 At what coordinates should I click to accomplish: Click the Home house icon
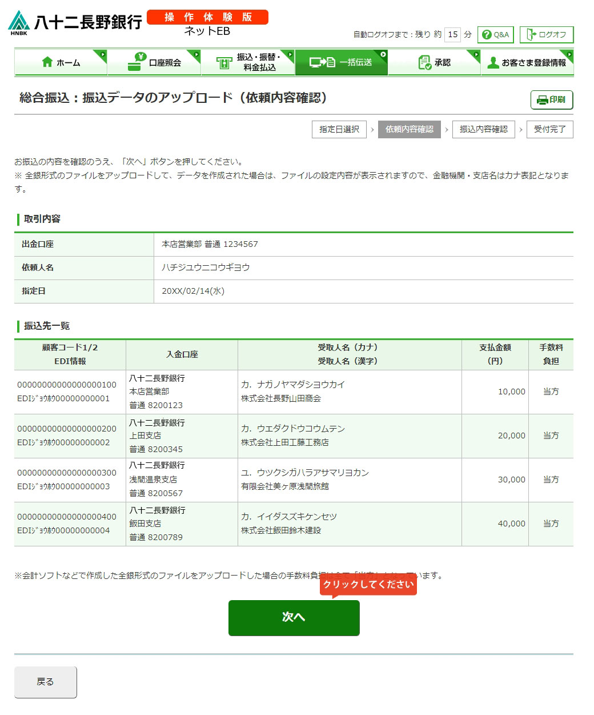point(47,62)
